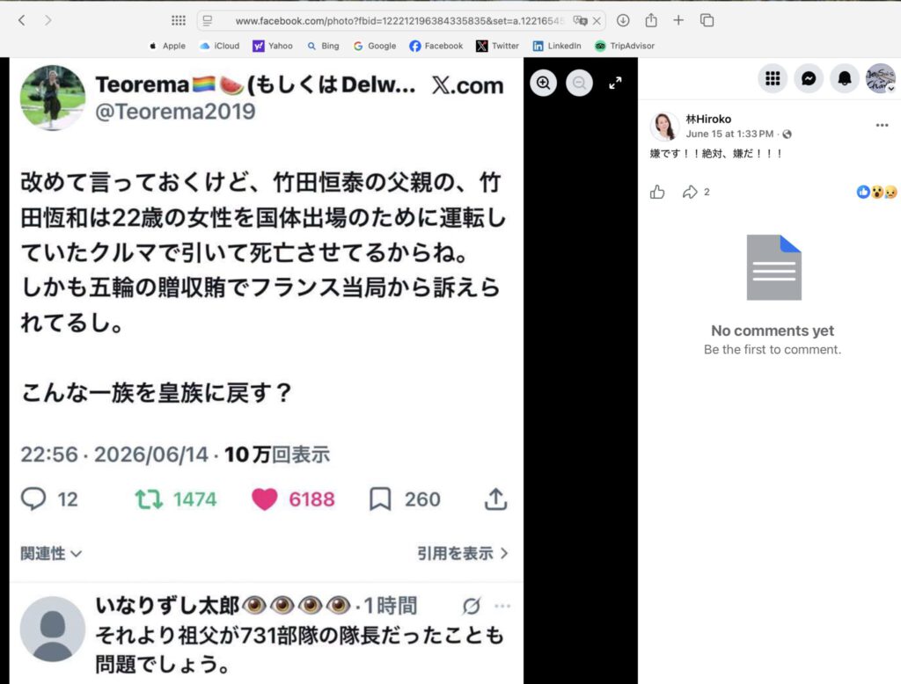The width and height of the screenshot is (901, 684).
Task: Click the Grok icon on the reply
Action: click(472, 606)
